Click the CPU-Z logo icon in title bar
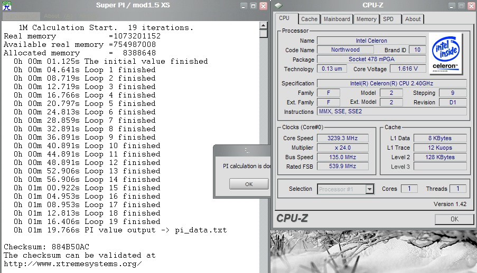The height and width of the screenshot is (273, 477). coord(279,5)
